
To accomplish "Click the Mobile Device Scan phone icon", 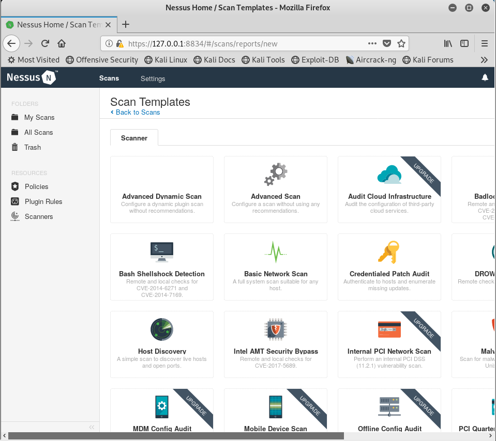I will coord(276,406).
